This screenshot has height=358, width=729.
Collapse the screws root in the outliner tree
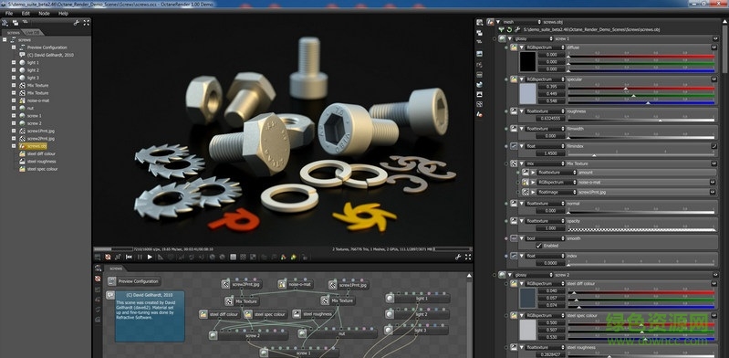(5, 40)
